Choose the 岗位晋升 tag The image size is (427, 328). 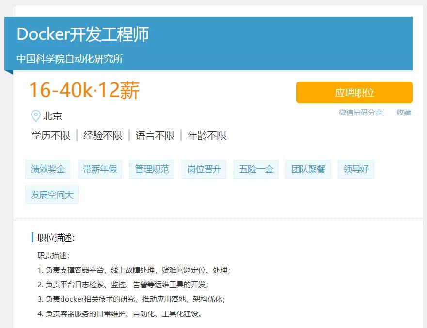(x=204, y=169)
